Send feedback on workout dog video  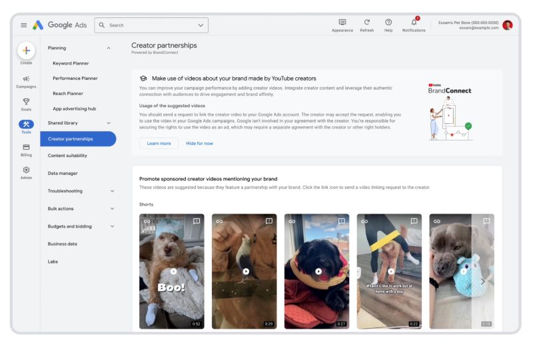click(414, 222)
